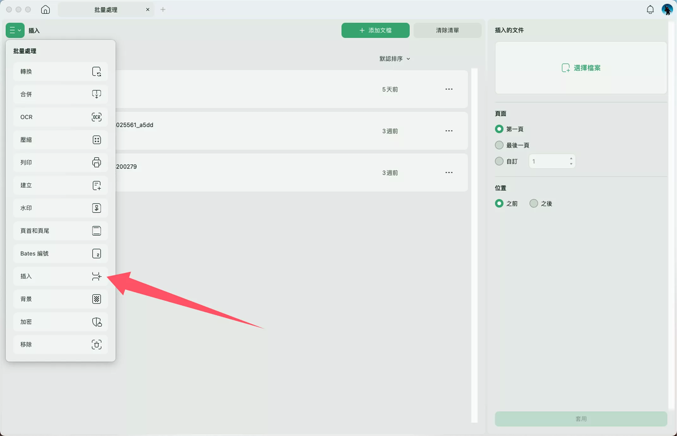Select the 自訂 custom page radio
The width and height of the screenshot is (677, 436).
click(499, 161)
